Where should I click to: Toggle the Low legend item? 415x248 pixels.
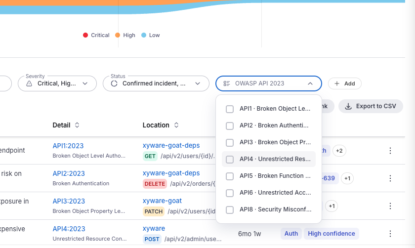coord(150,35)
